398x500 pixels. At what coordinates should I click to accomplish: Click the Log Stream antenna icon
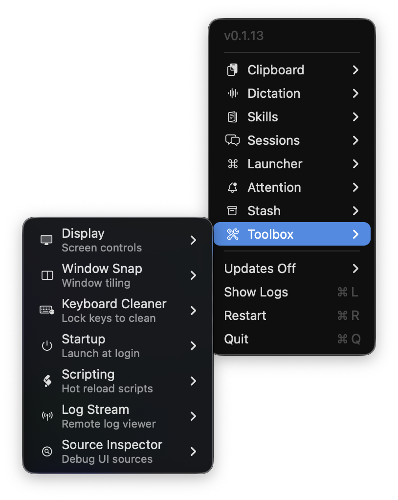point(47,416)
